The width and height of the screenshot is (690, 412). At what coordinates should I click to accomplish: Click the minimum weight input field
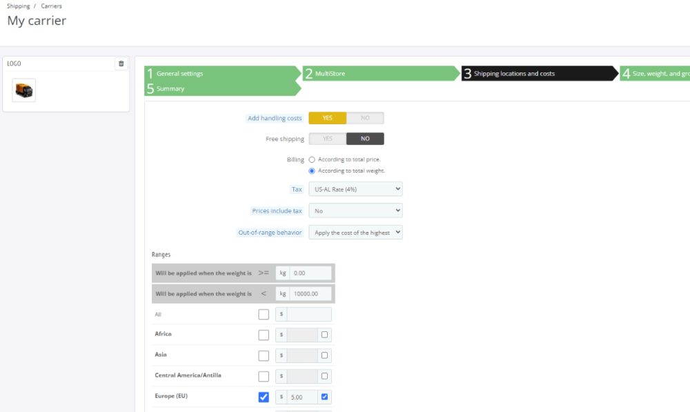tap(310, 273)
